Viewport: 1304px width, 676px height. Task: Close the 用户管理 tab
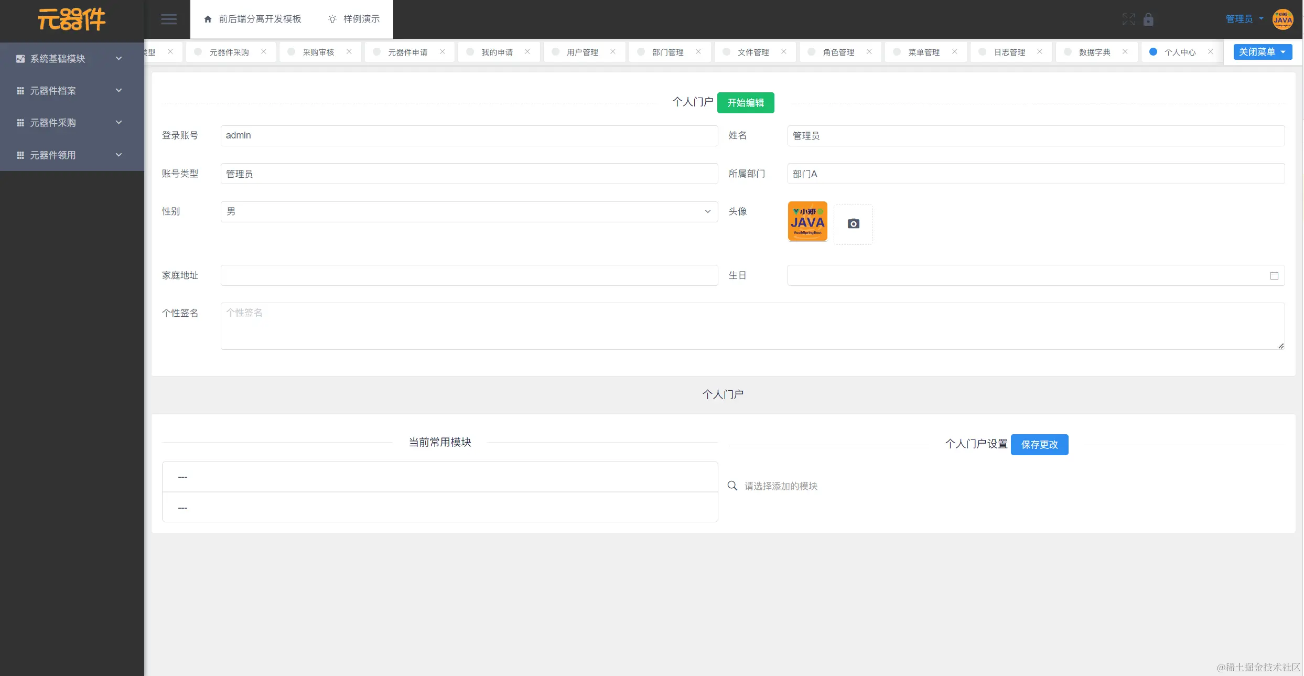click(x=613, y=51)
